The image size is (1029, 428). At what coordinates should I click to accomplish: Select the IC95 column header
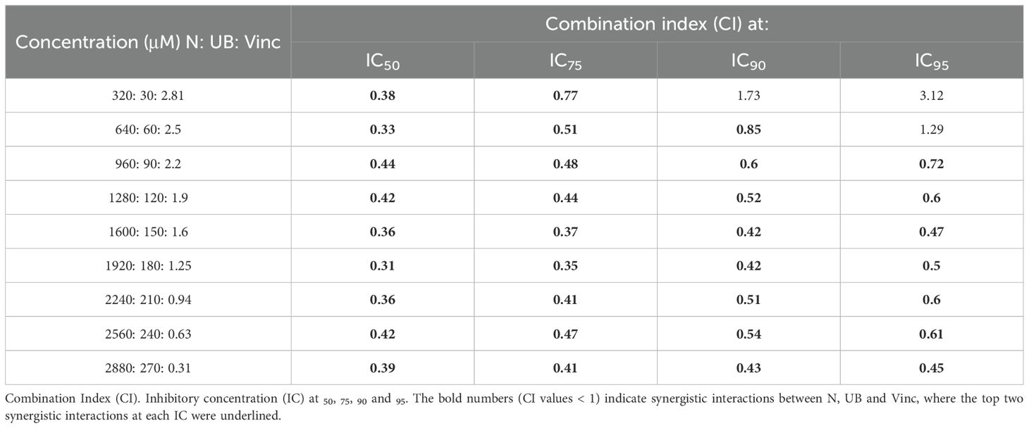tap(932, 62)
